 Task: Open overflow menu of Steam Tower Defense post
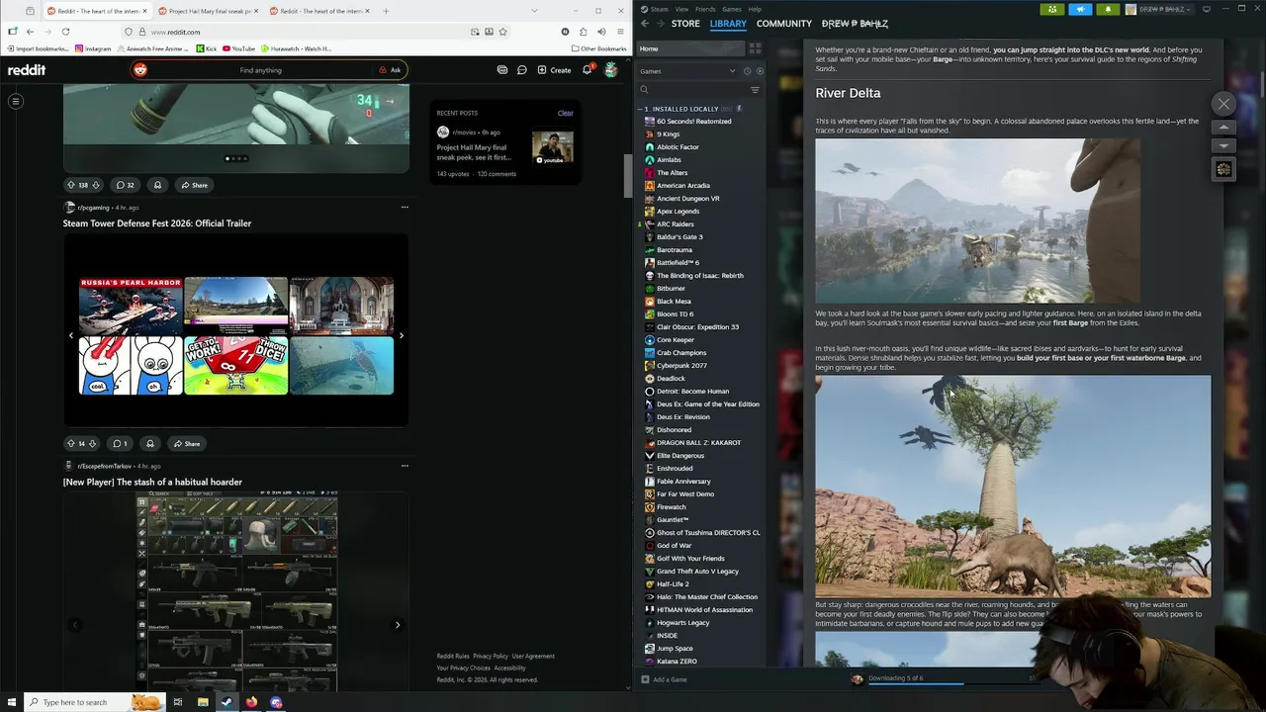pyautogui.click(x=405, y=208)
